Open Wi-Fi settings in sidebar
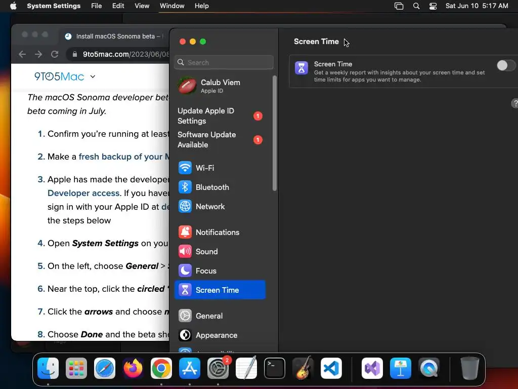This screenshot has height=389, width=518. pyautogui.click(x=220, y=168)
